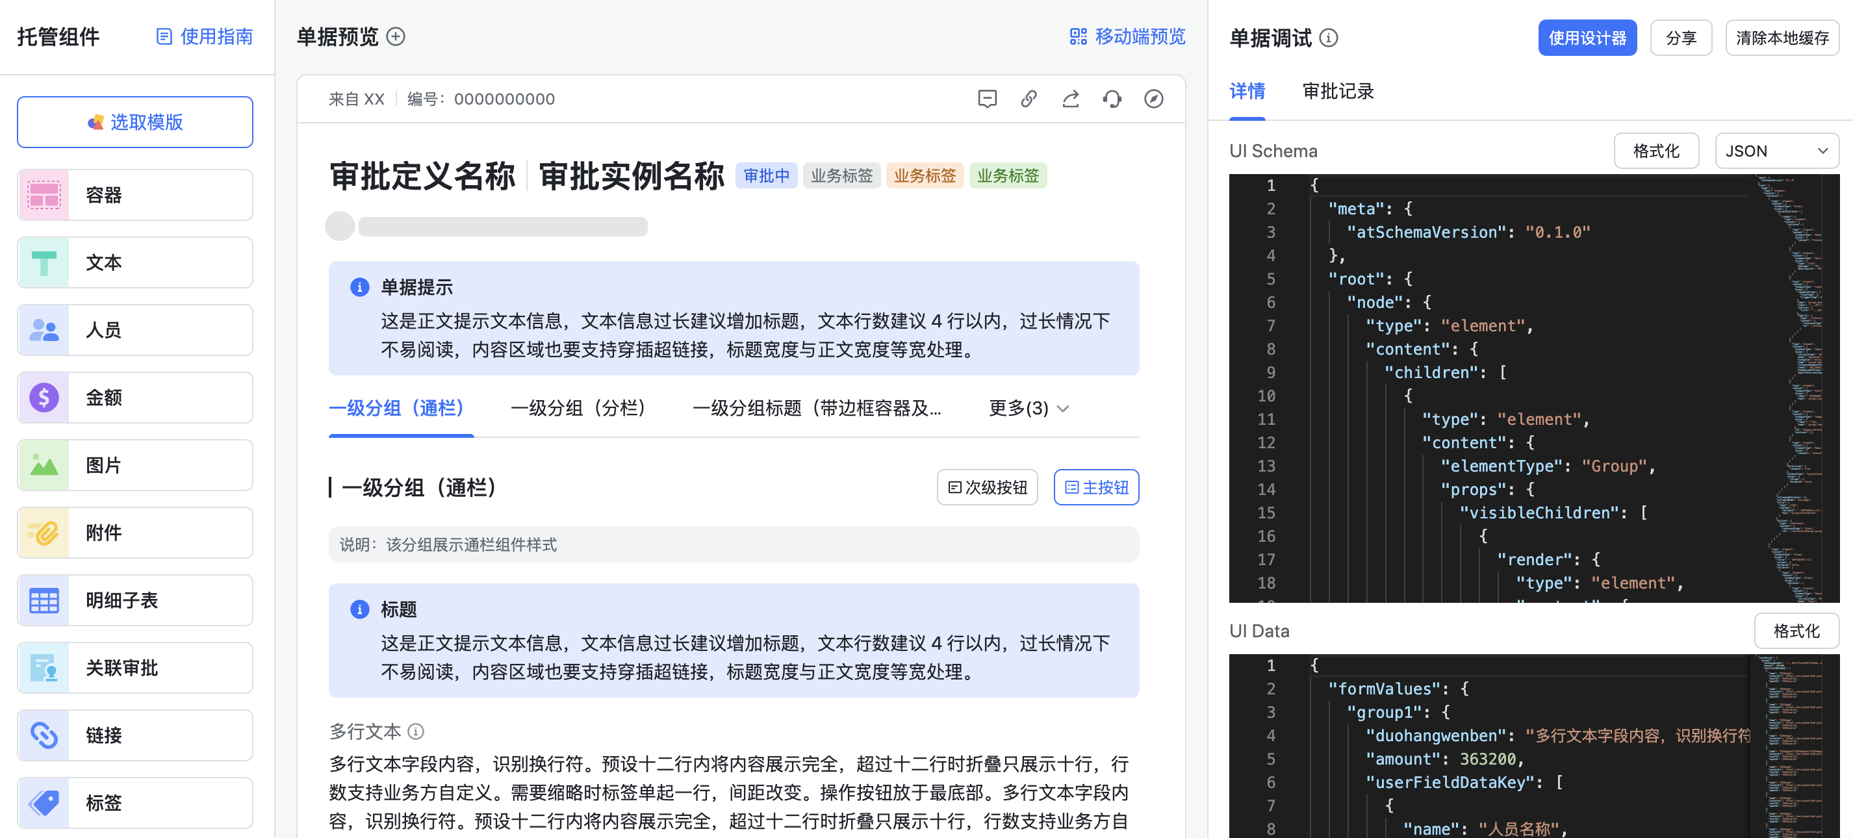
Task: Switch to the 审批记录 tab
Action: (1338, 92)
